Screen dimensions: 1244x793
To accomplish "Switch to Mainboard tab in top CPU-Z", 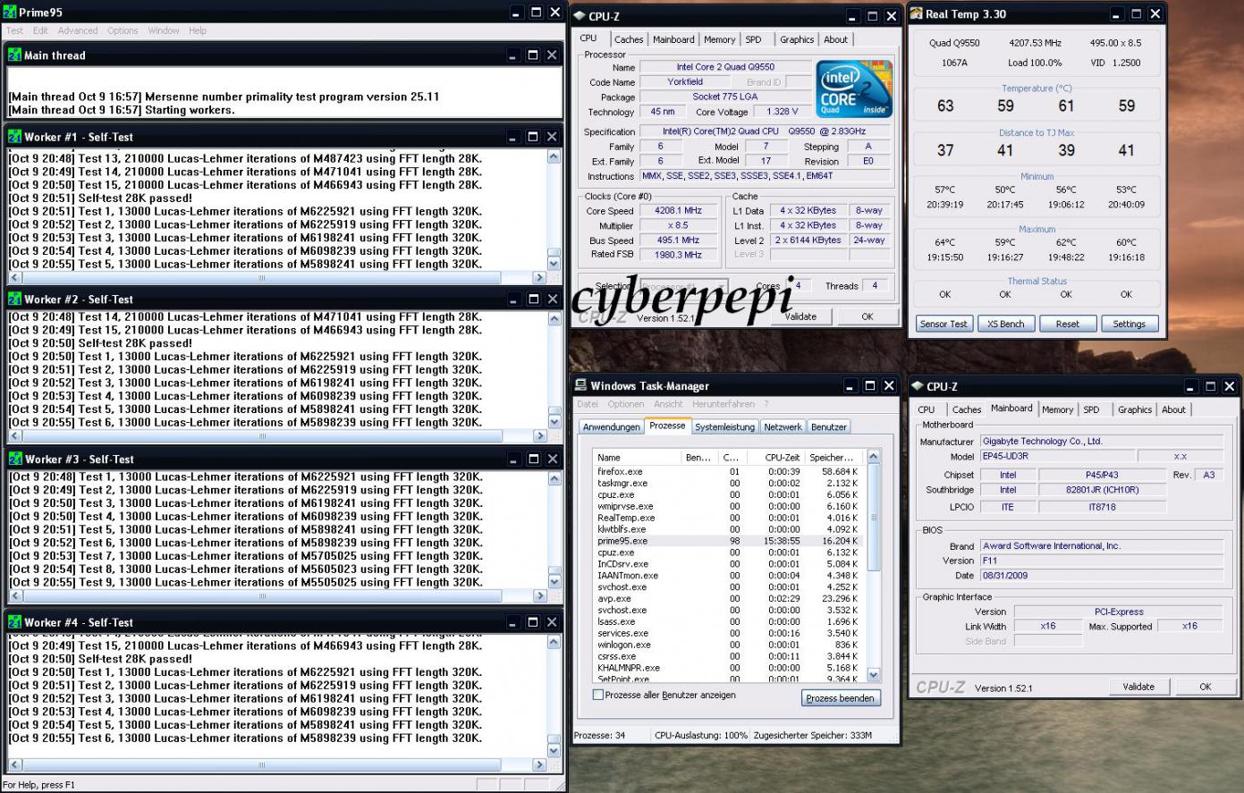I will [673, 39].
